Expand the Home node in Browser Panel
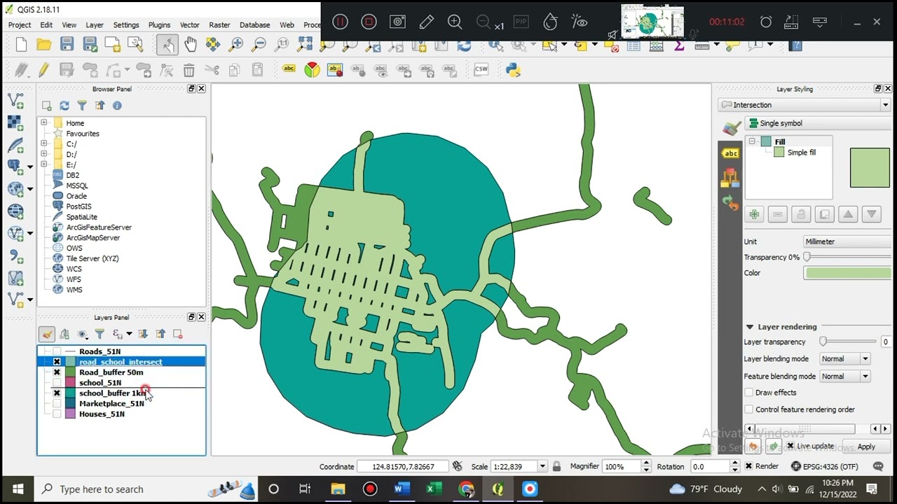Screen dimensions: 897x504 [44, 123]
